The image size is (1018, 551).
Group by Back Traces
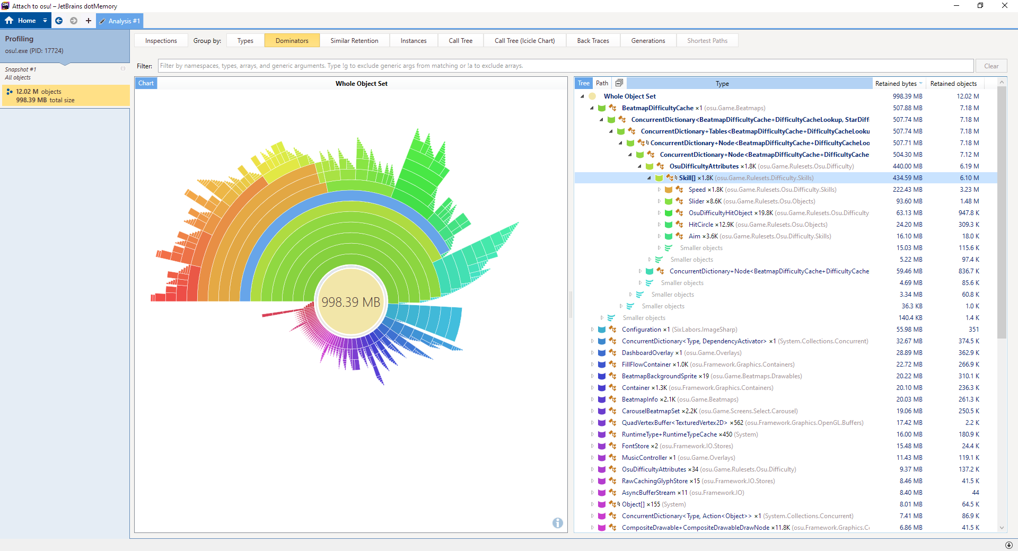point(593,41)
